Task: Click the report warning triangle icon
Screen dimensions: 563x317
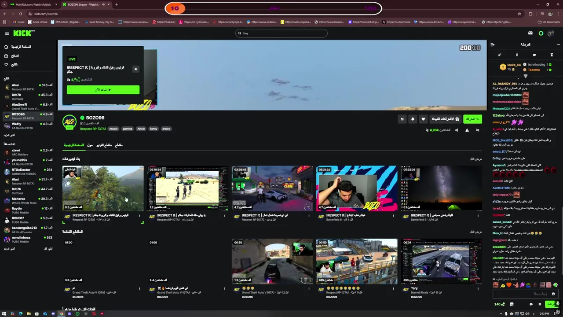Action: click(x=467, y=130)
